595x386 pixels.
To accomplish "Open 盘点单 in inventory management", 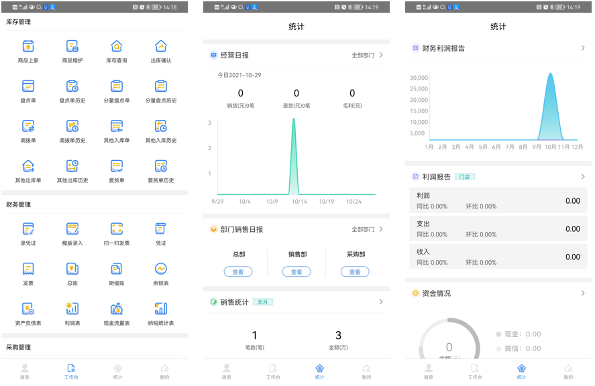I will point(28,86).
